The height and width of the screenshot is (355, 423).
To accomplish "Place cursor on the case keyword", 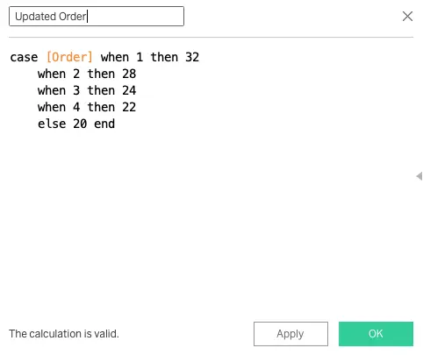I will [24, 57].
